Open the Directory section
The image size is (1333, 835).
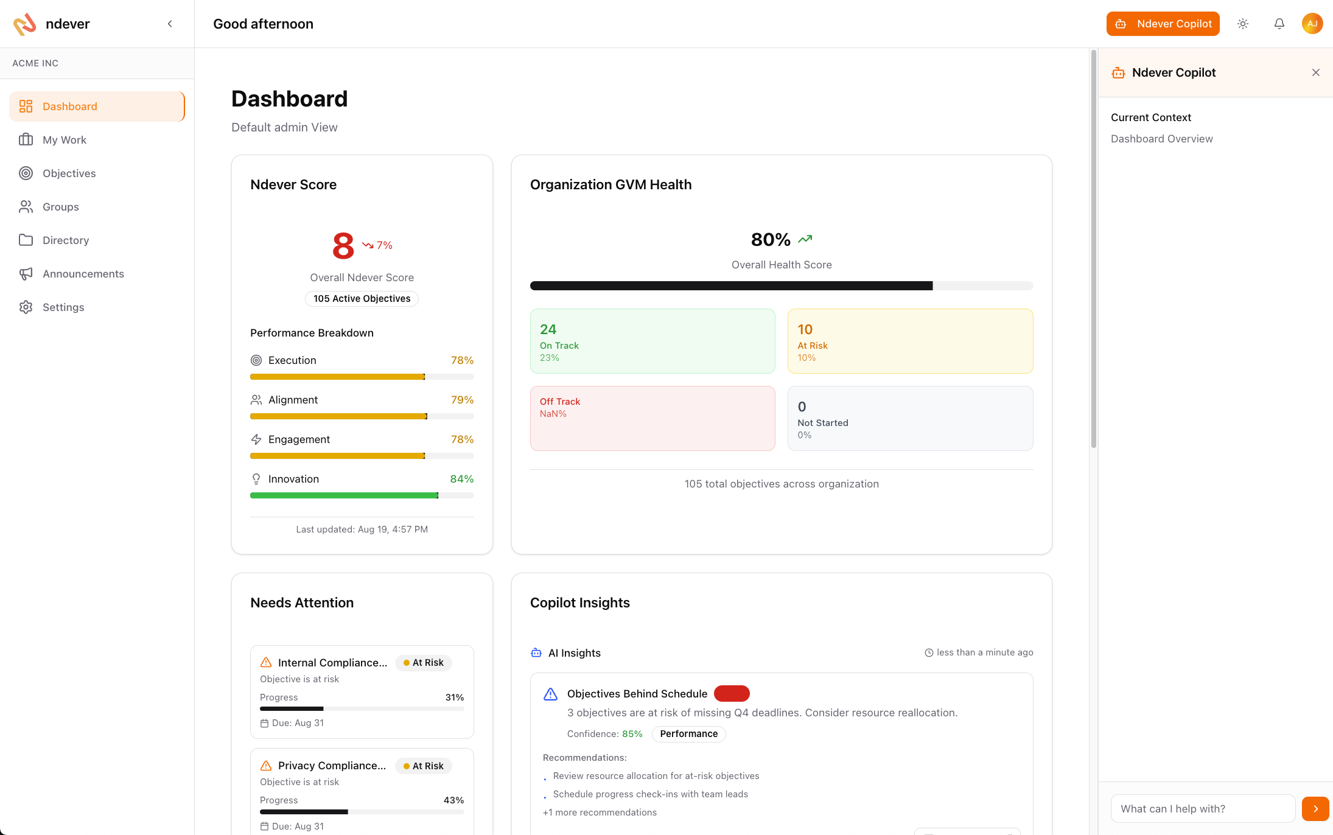pyautogui.click(x=97, y=240)
